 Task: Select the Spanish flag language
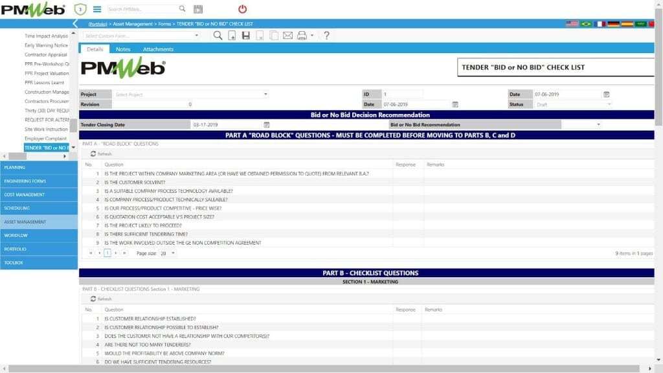coord(627,24)
